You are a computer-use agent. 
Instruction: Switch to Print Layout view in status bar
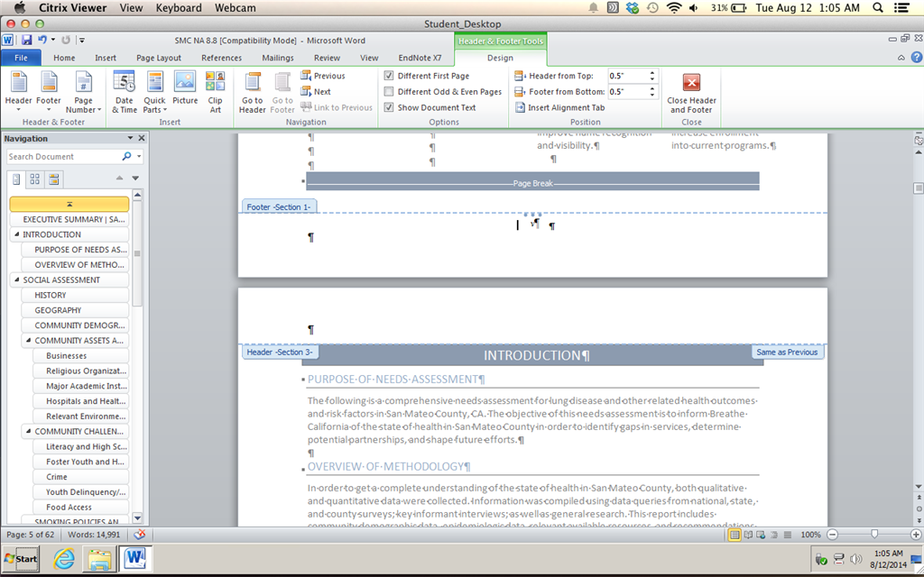[x=735, y=535]
